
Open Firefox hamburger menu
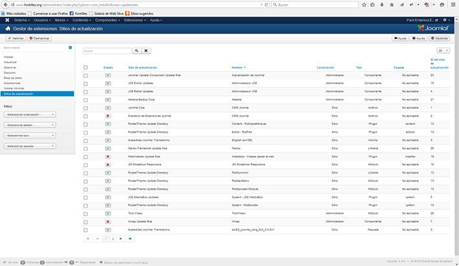pos(453,5)
